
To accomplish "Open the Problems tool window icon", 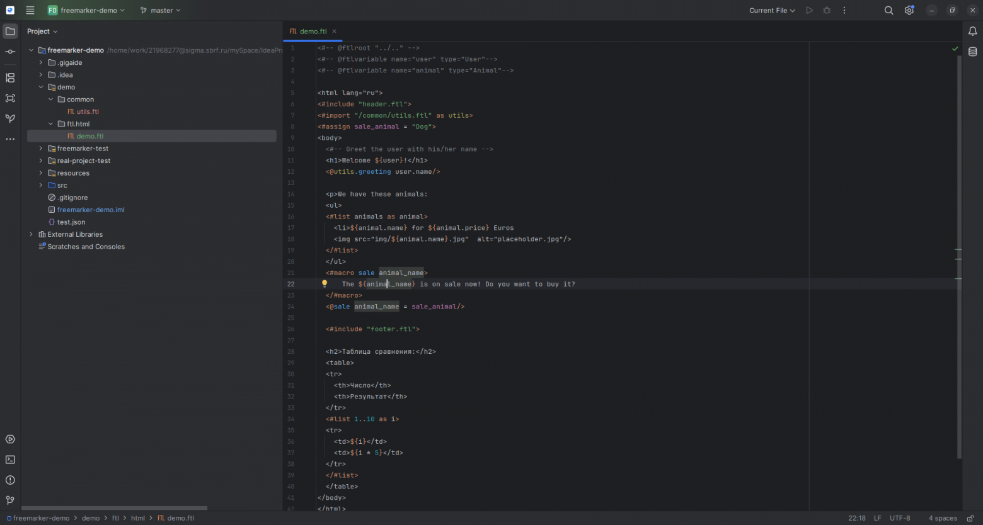I will pyautogui.click(x=10, y=480).
